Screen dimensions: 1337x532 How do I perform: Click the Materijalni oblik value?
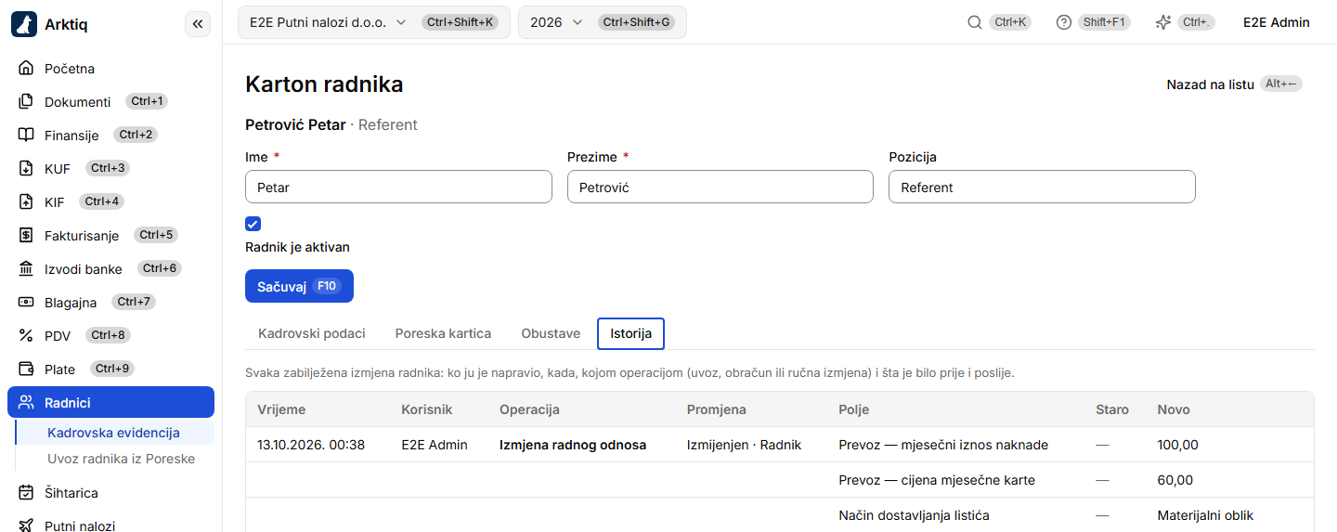(1205, 515)
